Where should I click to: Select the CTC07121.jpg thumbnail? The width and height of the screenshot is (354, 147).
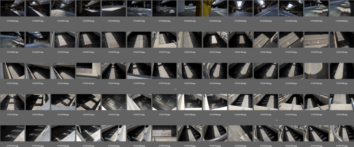[164, 39]
